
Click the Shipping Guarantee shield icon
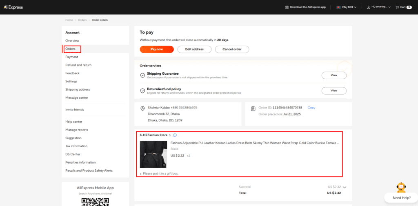142,75
